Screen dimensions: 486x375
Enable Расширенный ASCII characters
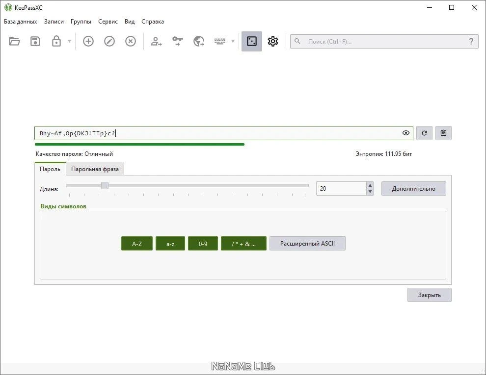coord(307,244)
